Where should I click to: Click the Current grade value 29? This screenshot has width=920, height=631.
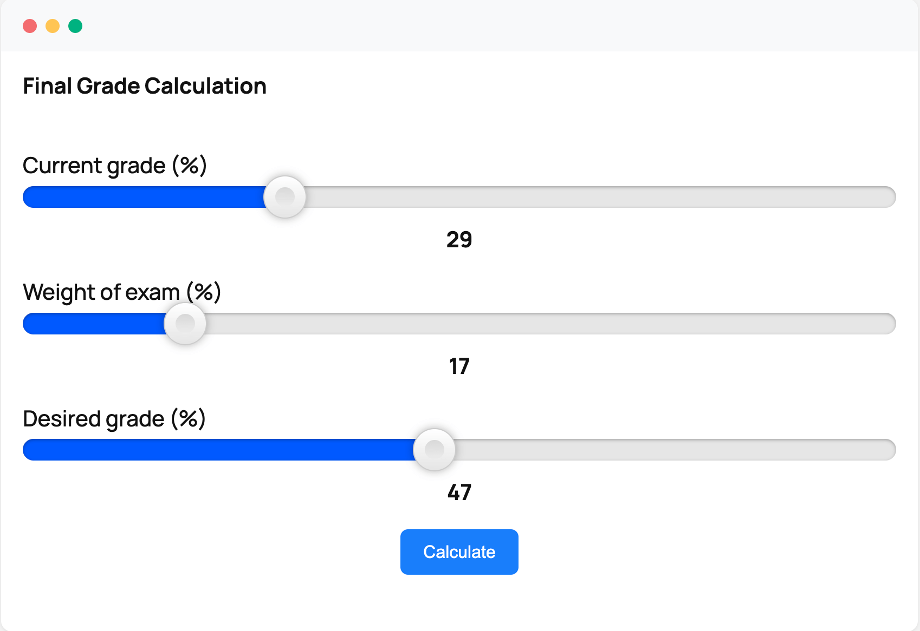(x=459, y=240)
